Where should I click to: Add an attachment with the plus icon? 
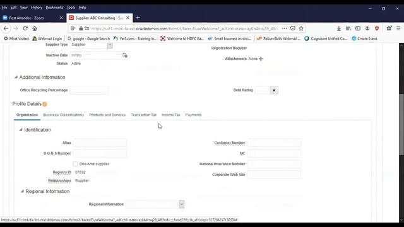click(x=261, y=59)
